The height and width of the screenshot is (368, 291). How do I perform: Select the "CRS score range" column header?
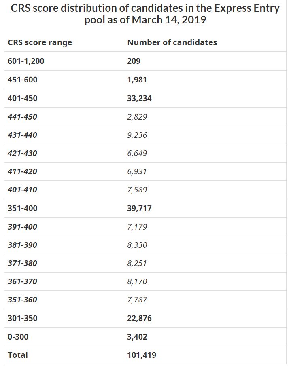(x=40, y=42)
